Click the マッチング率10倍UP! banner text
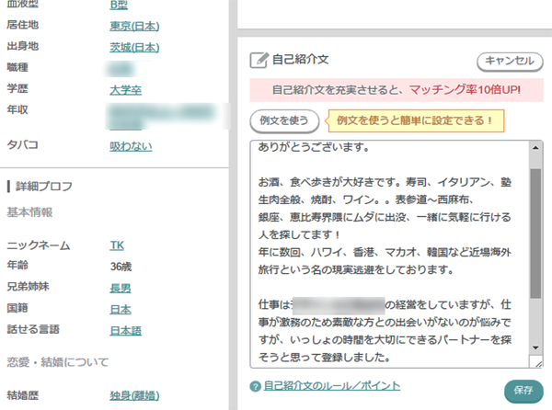 (x=465, y=90)
